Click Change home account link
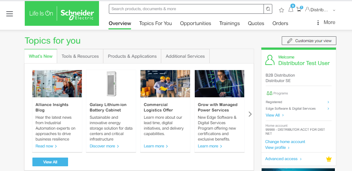Viewport: 352px width, 171px height. [285, 142]
